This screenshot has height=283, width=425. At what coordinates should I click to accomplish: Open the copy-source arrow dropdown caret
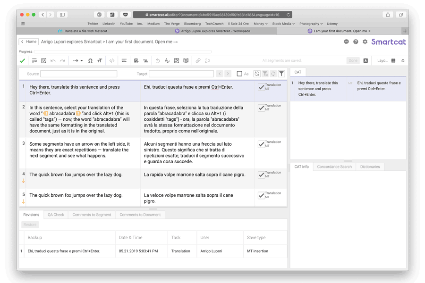[x=82, y=61]
